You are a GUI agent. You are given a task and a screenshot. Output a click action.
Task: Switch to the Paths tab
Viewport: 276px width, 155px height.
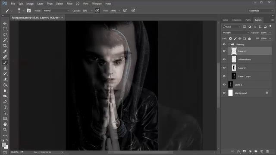[x=248, y=20]
